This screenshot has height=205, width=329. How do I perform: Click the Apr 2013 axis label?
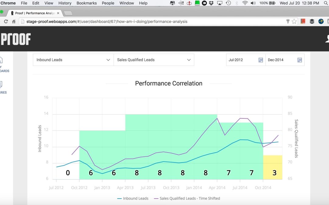coord(125,188)
